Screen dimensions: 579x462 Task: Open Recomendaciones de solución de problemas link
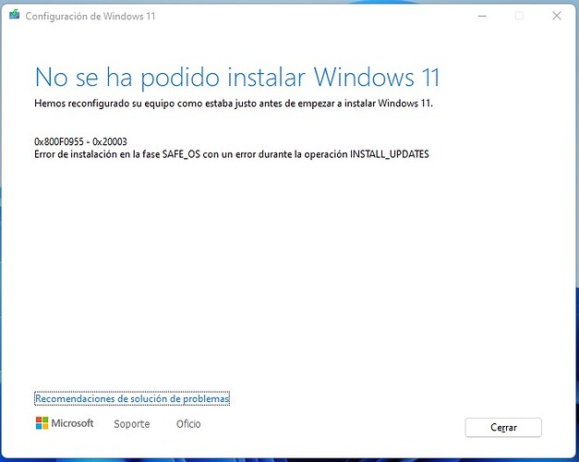click(132, 398)
